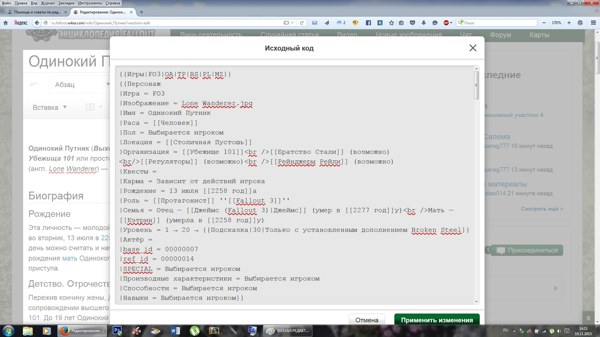Click the home page icon
Image resolution: width=600 pixels, height=337 pixels.
tap(5, 23)
